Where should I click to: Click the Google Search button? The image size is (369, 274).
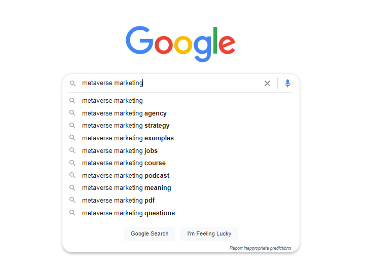tap(150, 234)
